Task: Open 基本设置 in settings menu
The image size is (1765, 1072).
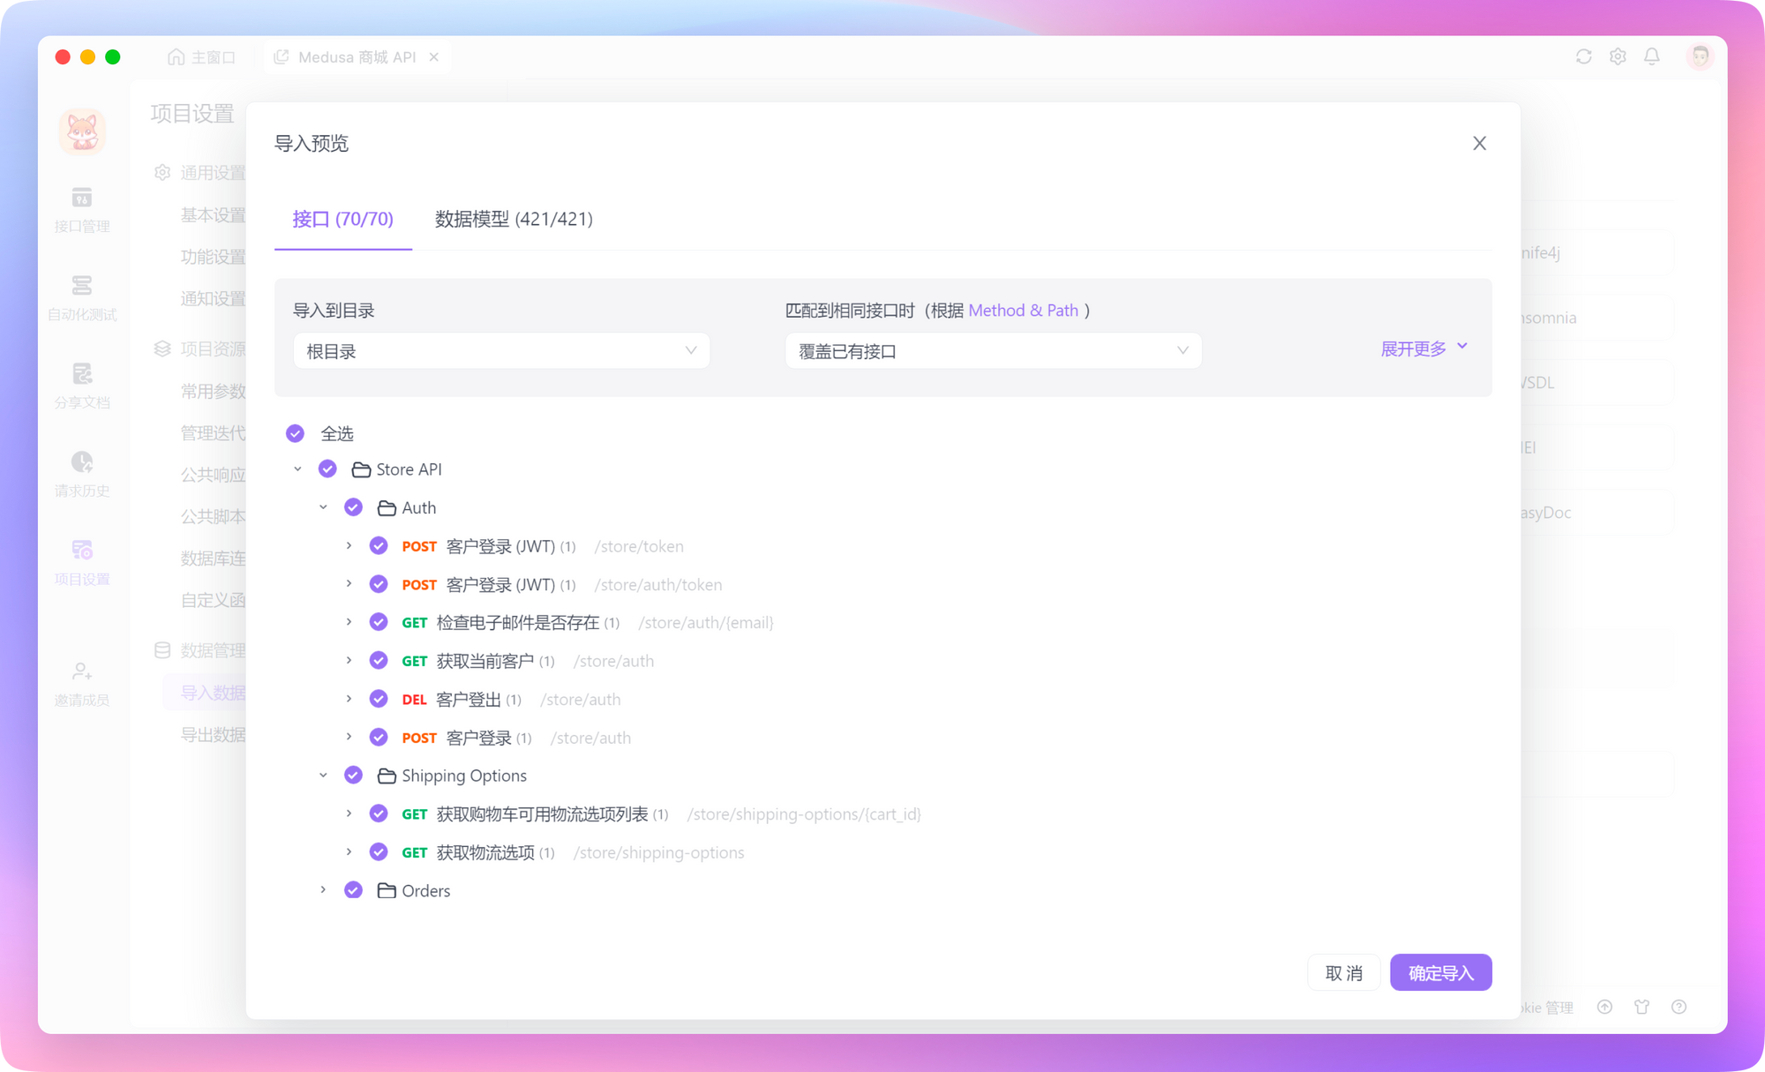Action: (x=213, y=214)
